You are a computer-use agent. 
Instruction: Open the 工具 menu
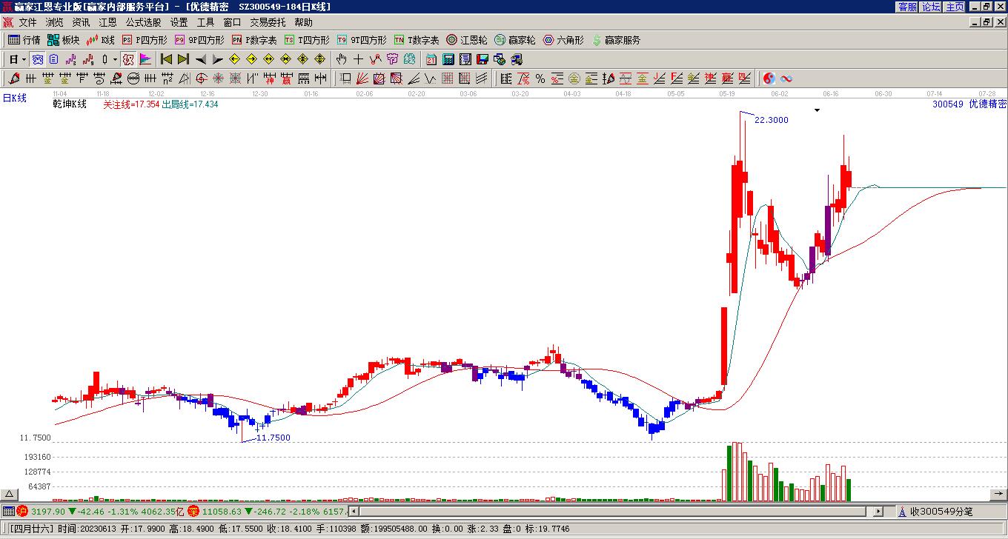click(x=205, y=22)
